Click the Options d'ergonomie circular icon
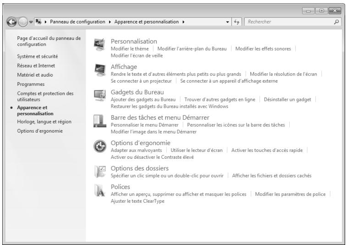 [x=100, y=146]
